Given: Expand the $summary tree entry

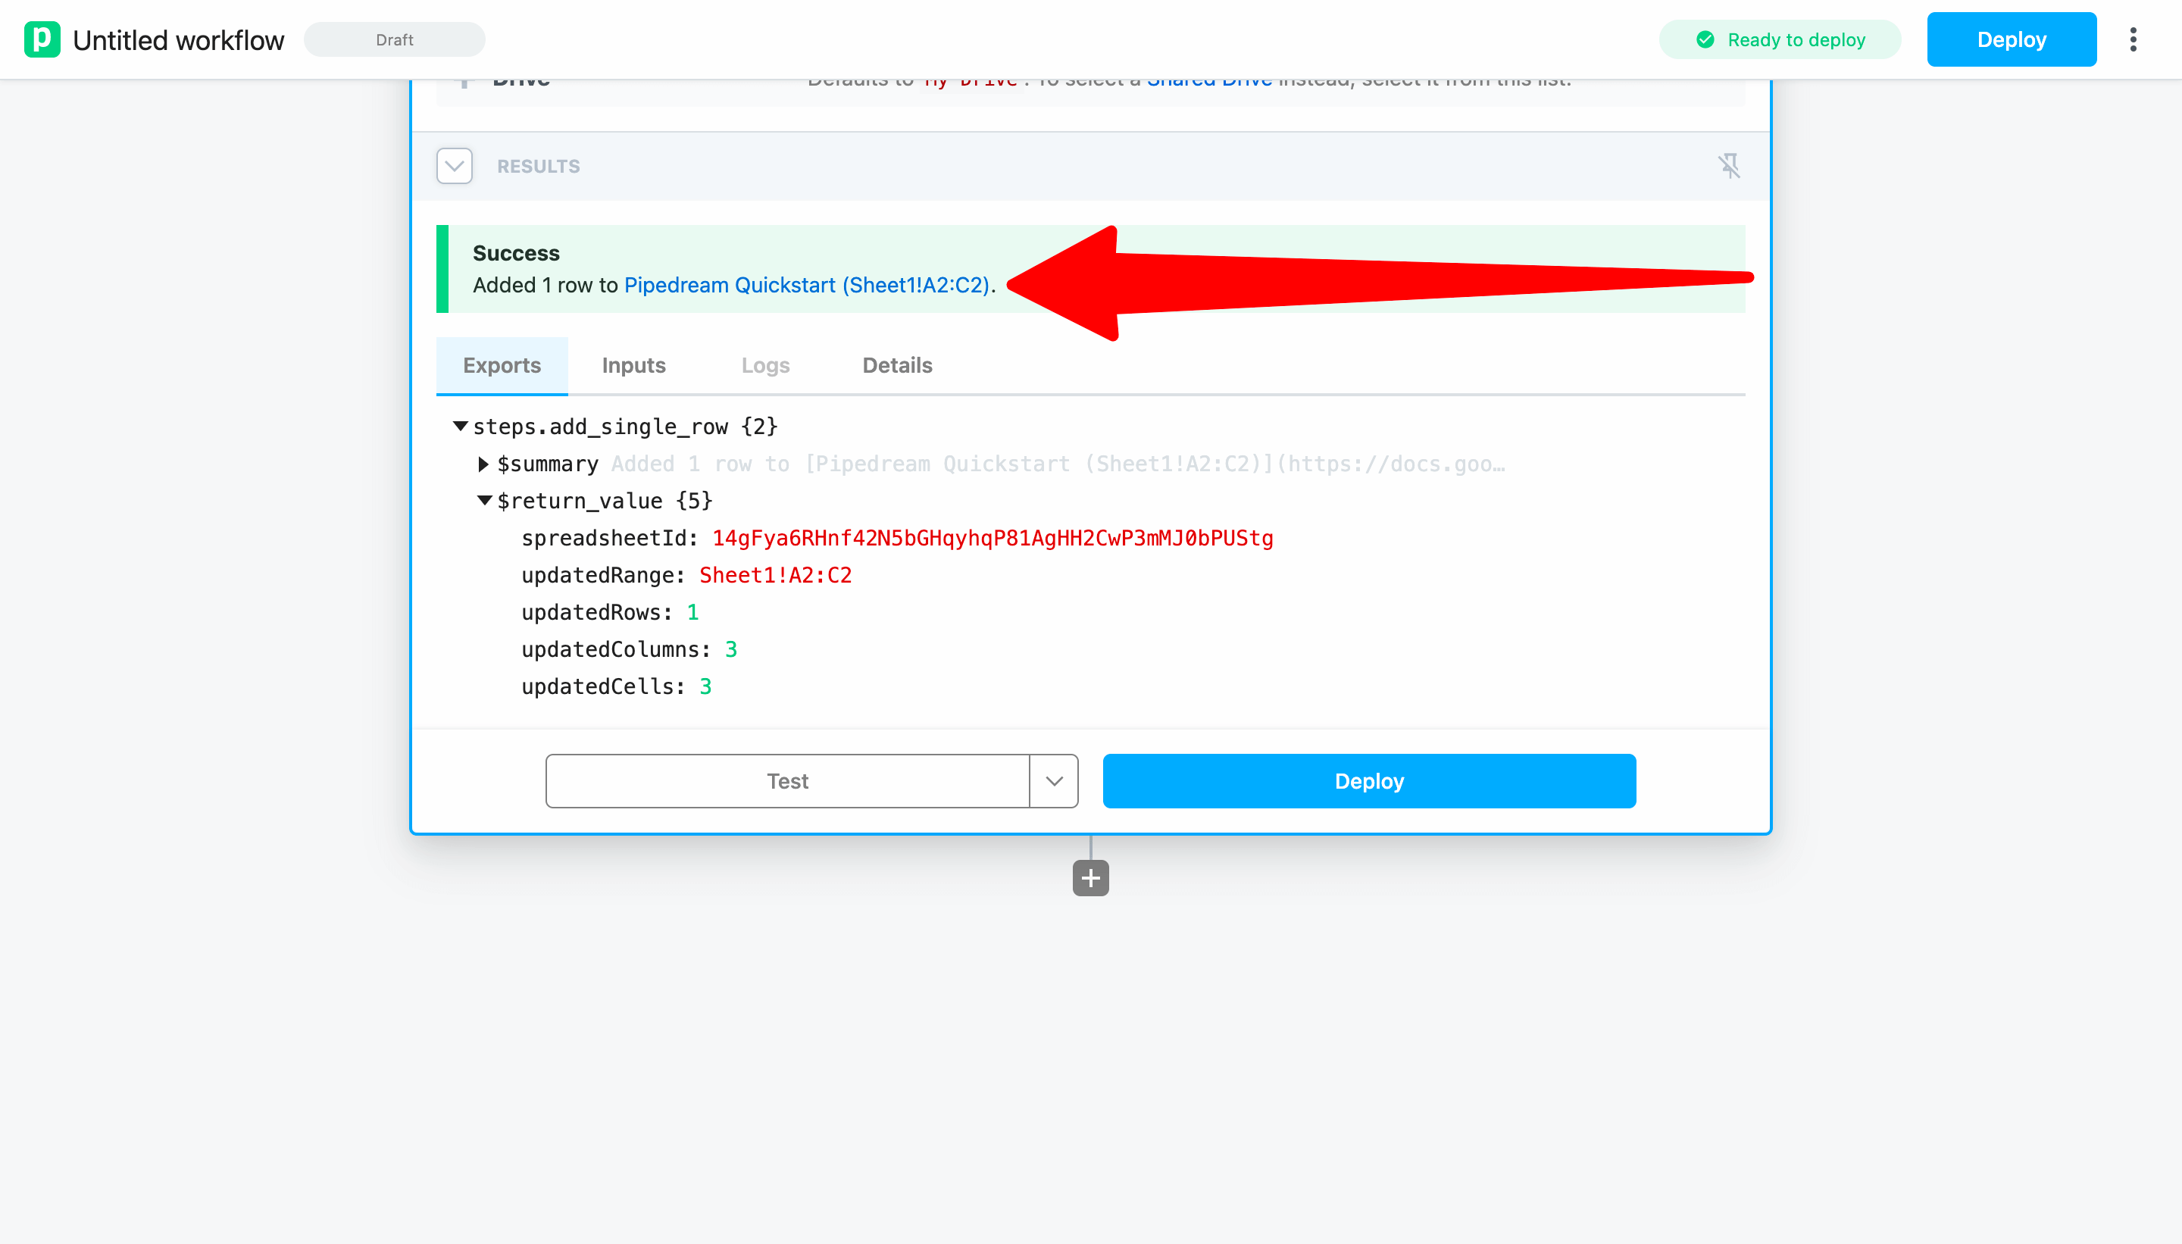Looking at the screenshot, I should [x=483, y=464].
